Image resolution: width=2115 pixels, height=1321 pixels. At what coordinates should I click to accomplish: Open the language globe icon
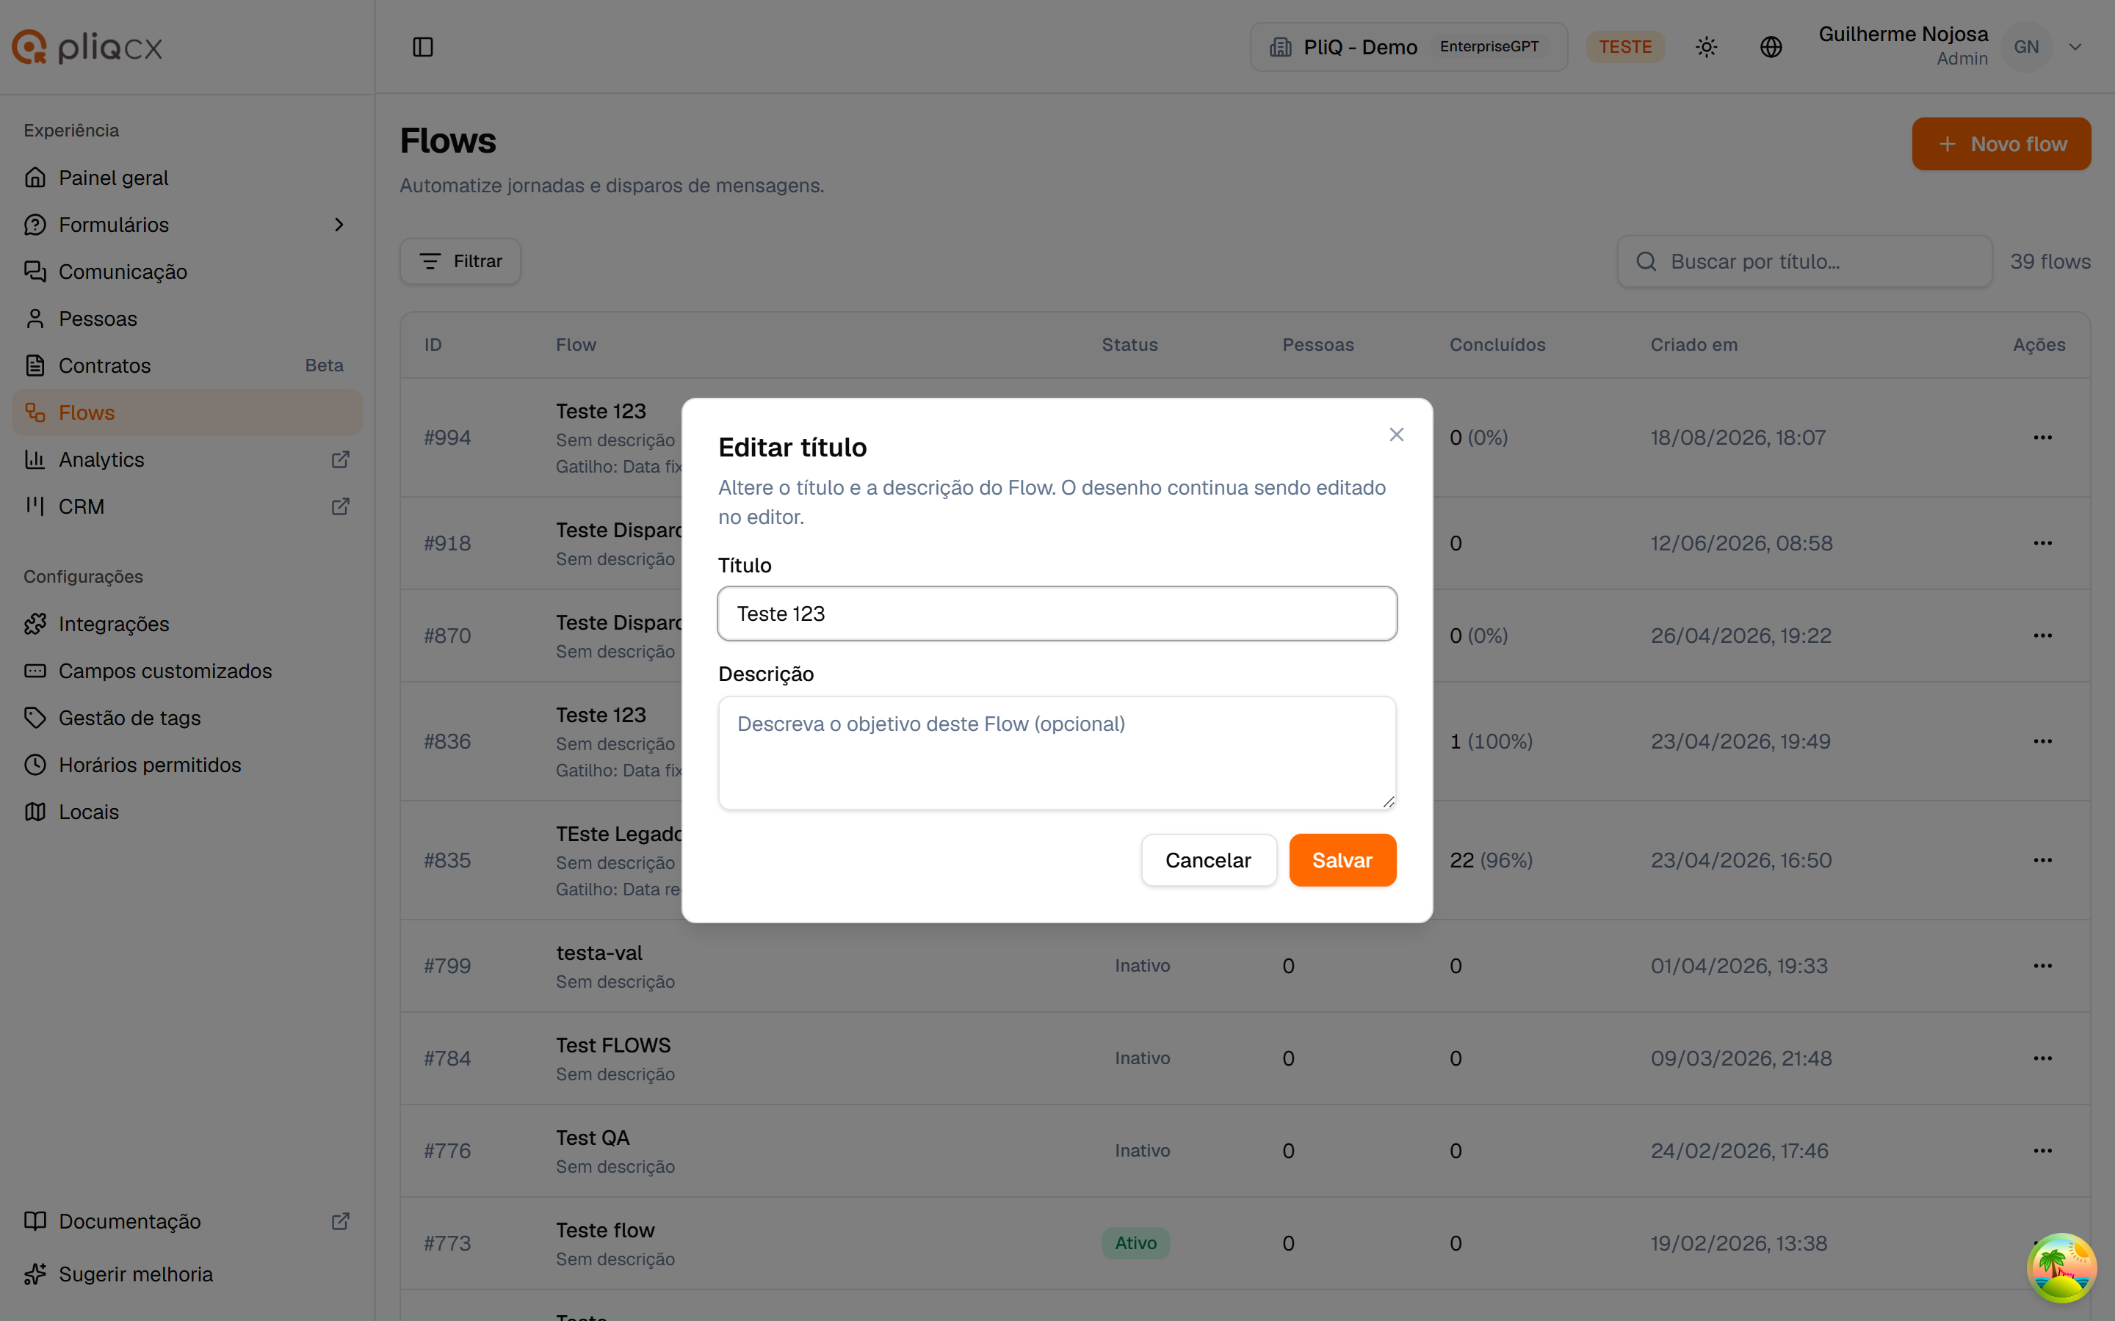(1771, 47)
